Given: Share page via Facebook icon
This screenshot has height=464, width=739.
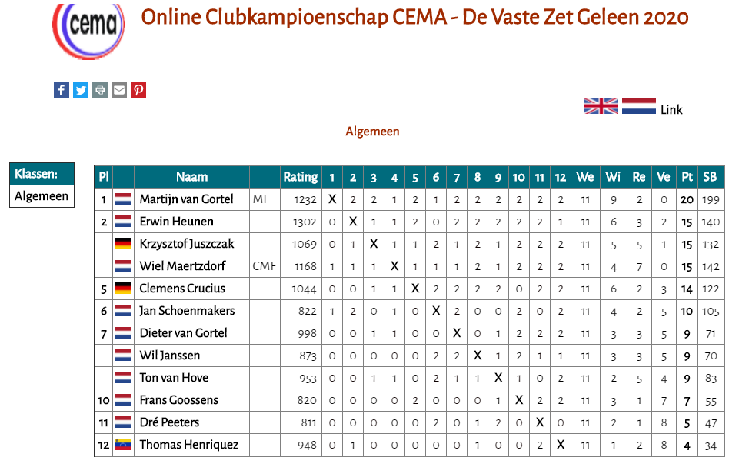Looking at the screenshot, I should 62,89.
